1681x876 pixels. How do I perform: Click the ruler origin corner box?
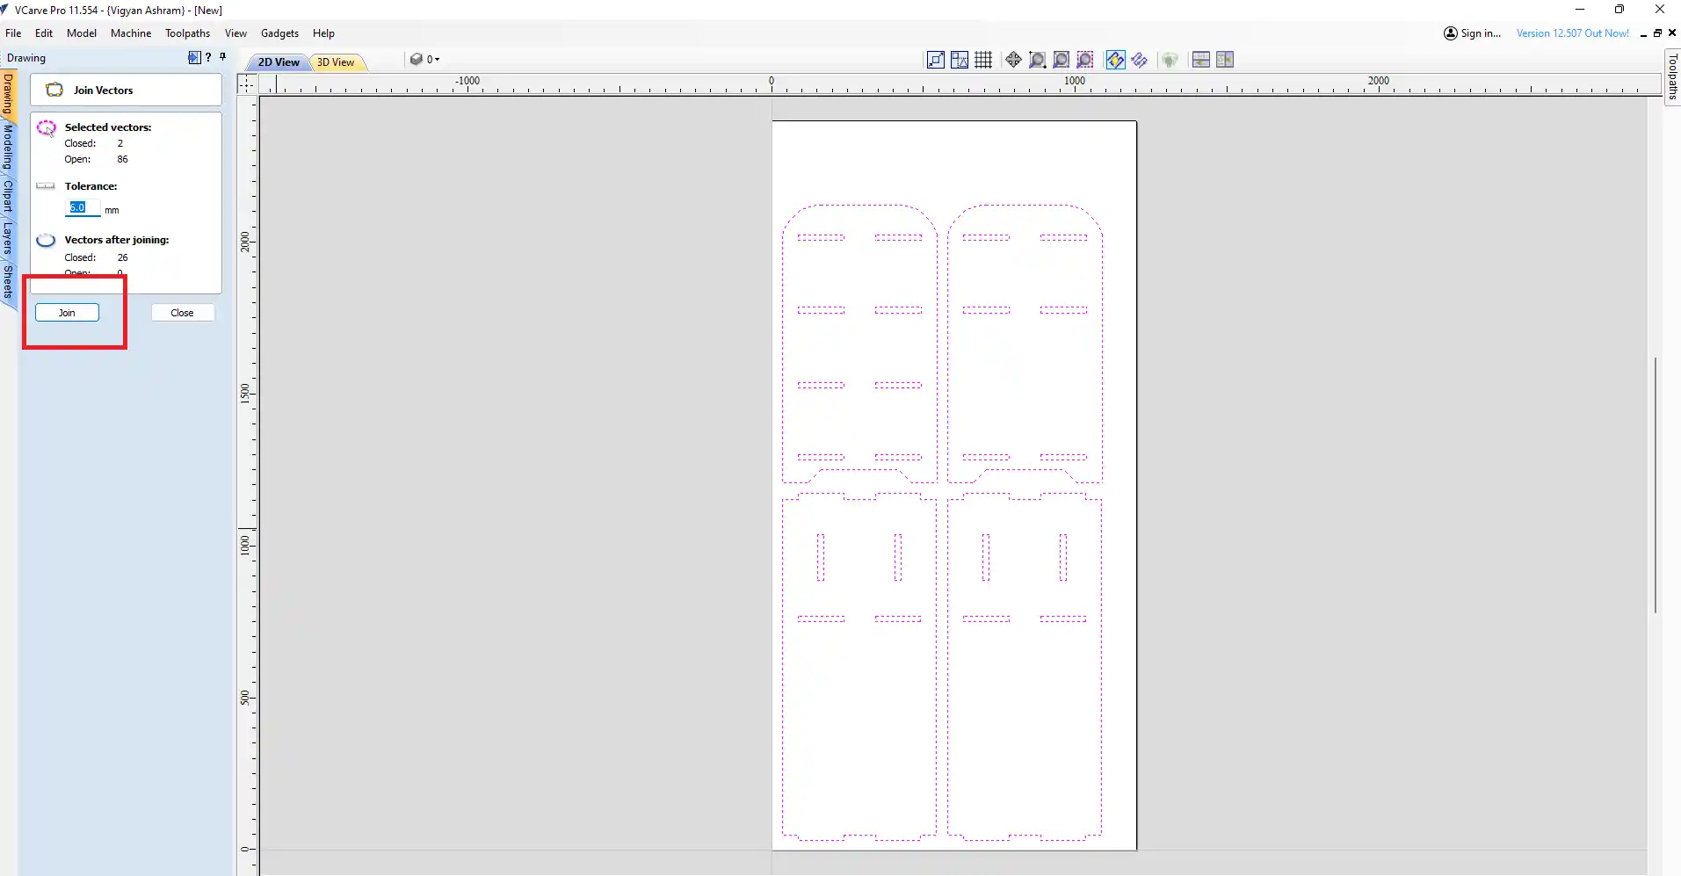tap(247, 83)
